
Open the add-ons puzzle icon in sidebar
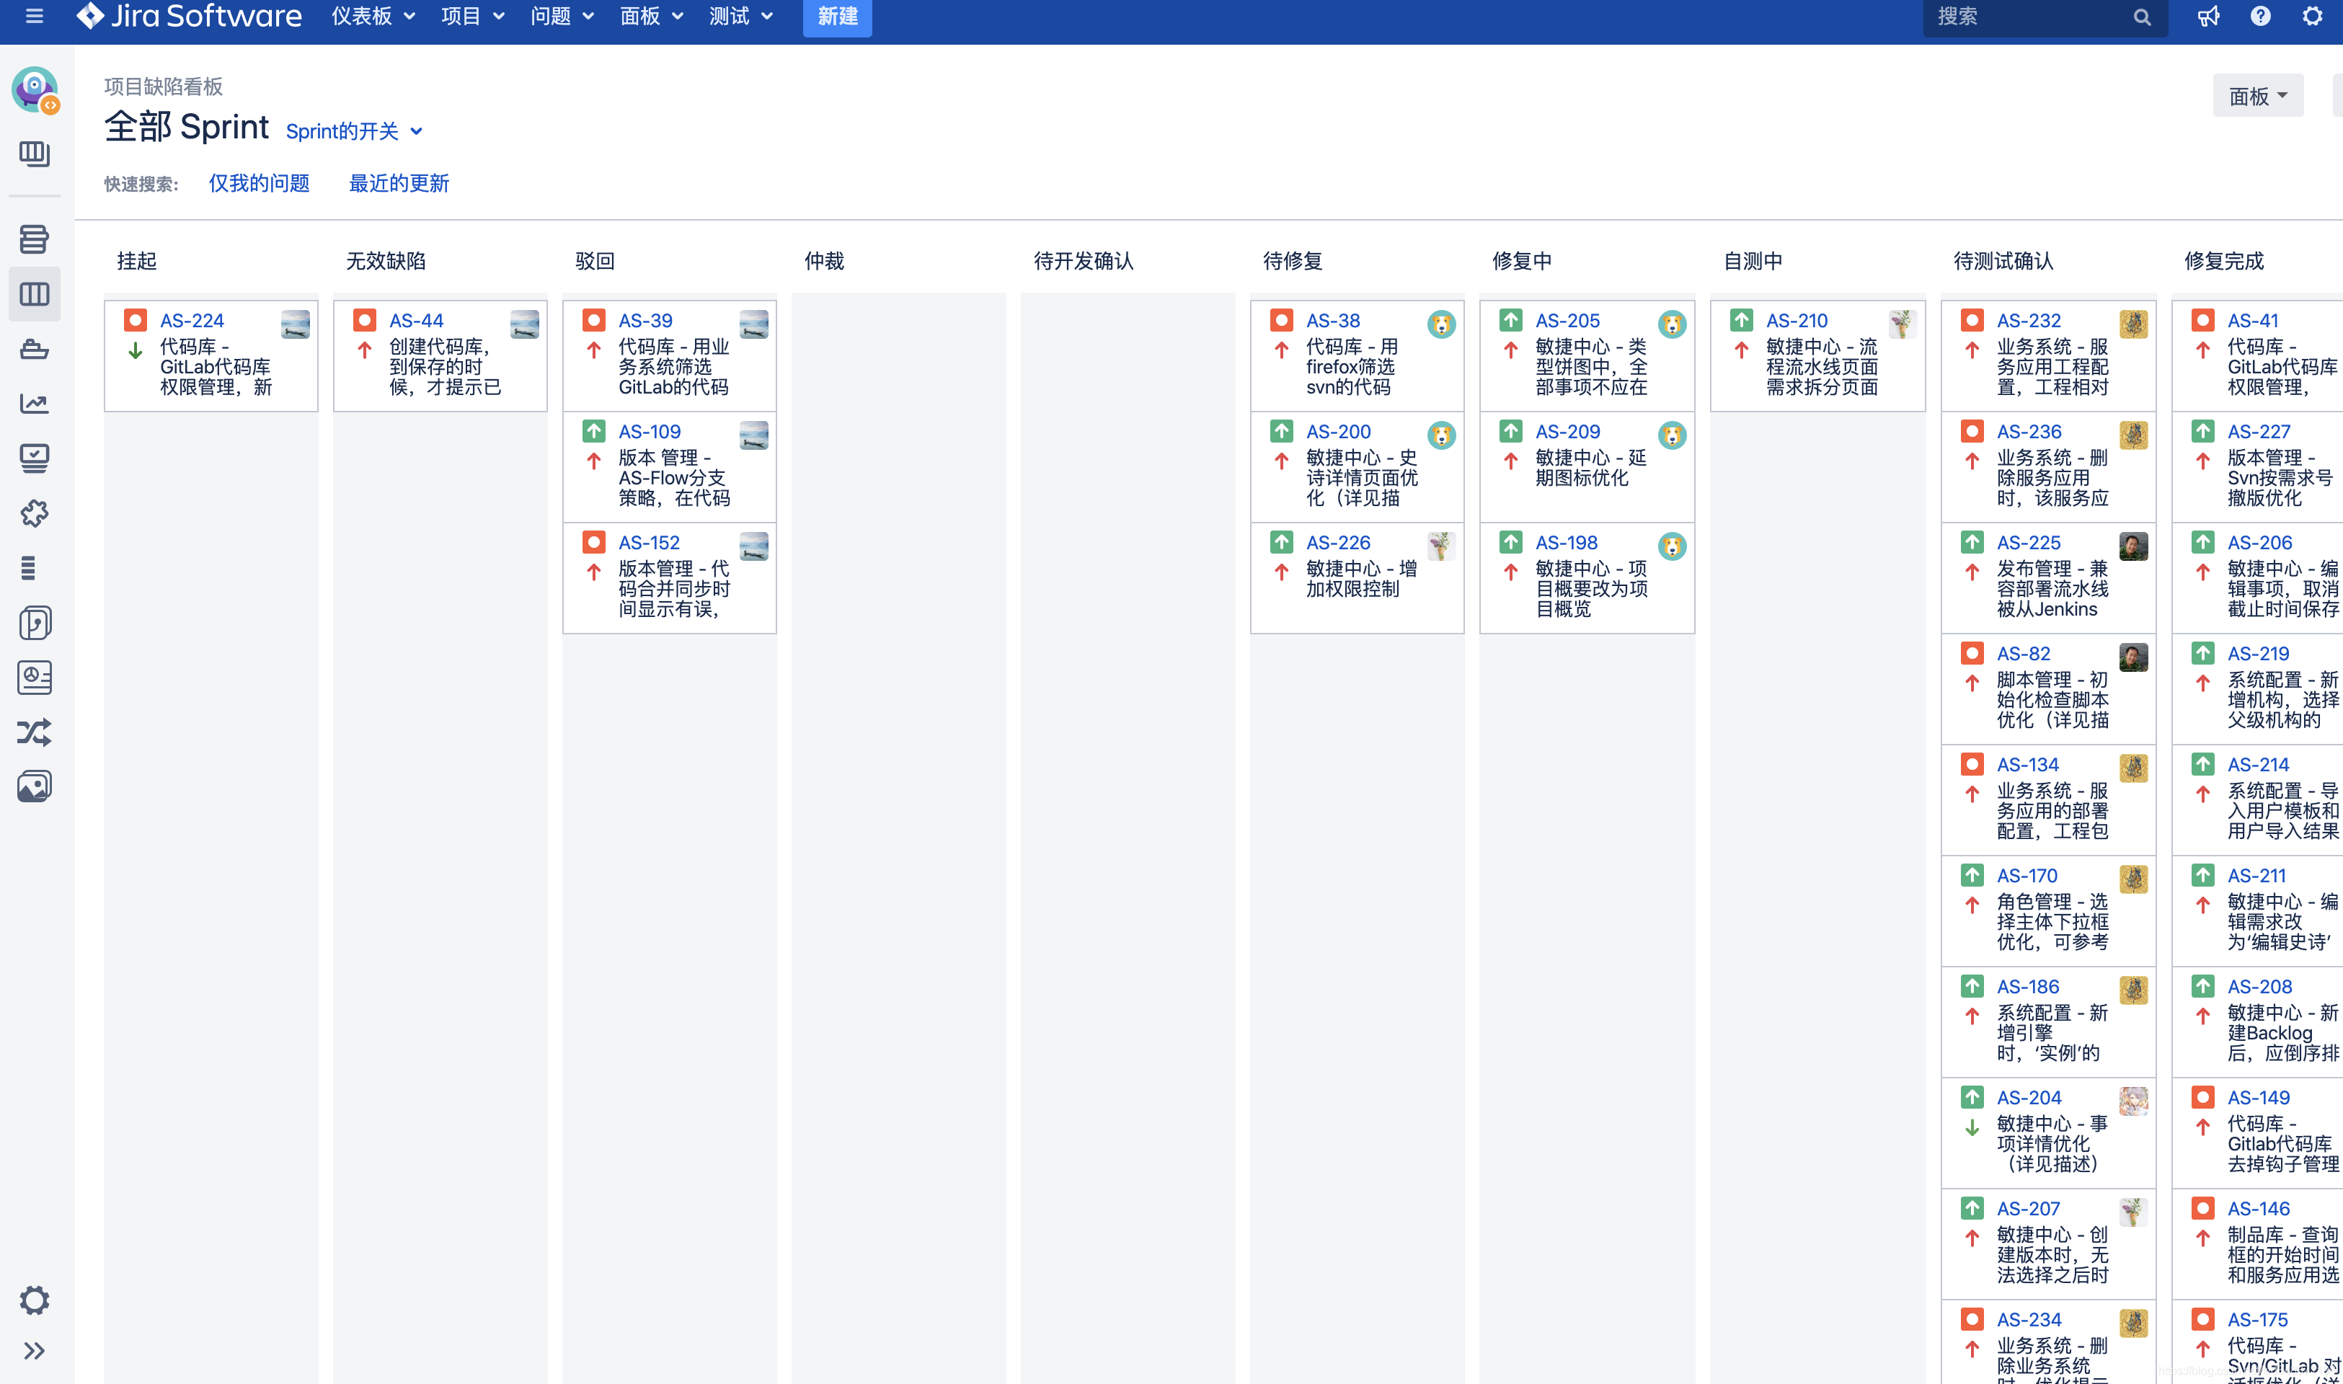tap(35, 513)
